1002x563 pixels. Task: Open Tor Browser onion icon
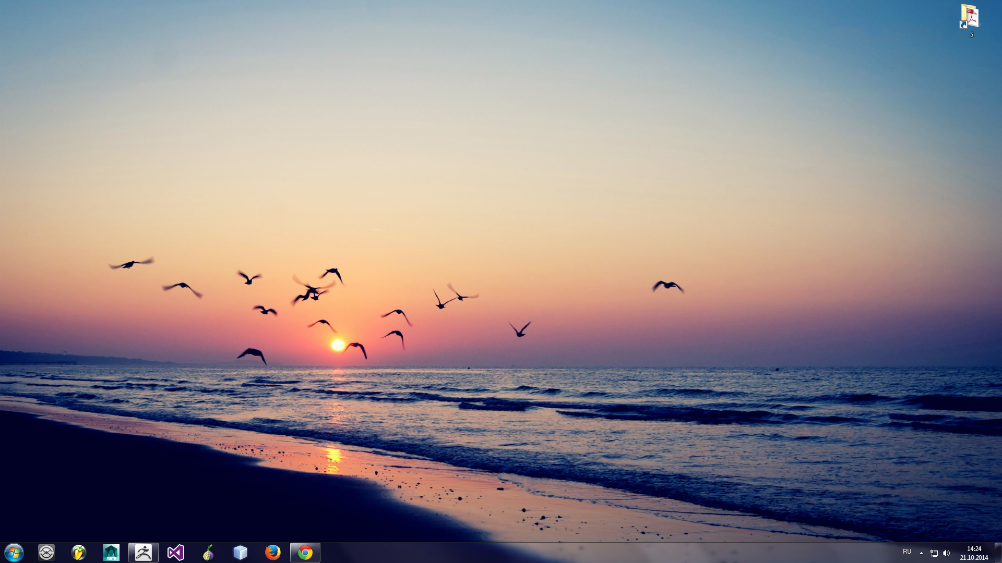tap(208, 553)
